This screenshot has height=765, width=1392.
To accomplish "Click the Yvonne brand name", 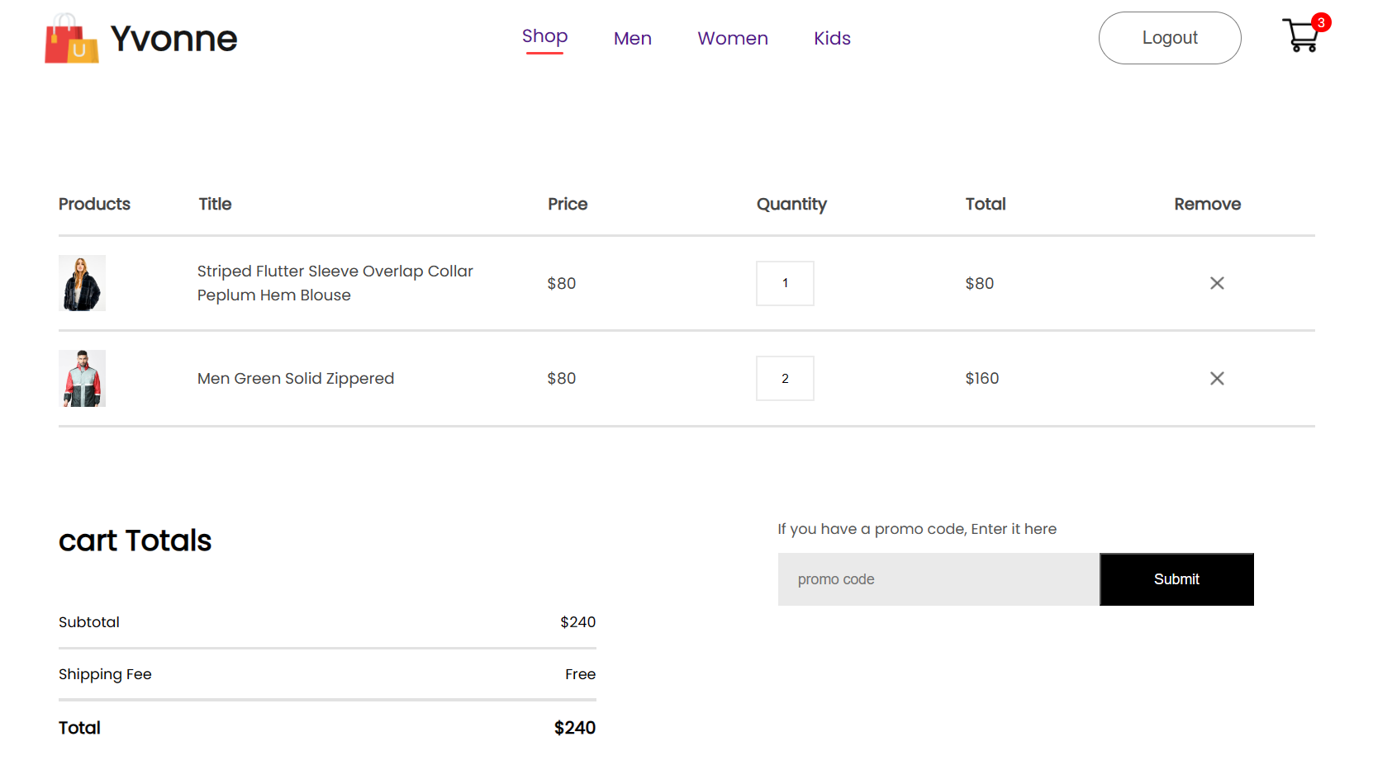I will coord(173,39).
